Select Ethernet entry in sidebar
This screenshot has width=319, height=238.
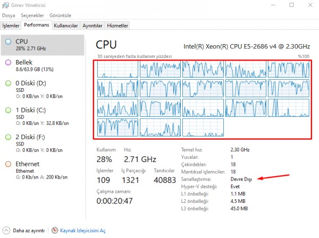coord(43,171)
